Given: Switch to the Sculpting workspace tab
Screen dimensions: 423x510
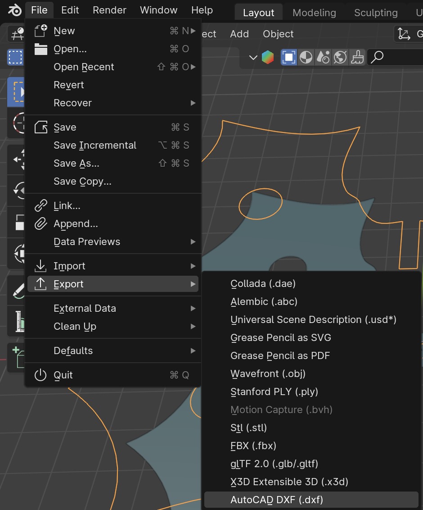Looking at the screenshot, I should pyautogui.click(x=376, y=13).
